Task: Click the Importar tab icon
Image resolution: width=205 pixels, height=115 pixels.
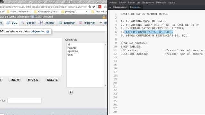Action: [80, 23]
